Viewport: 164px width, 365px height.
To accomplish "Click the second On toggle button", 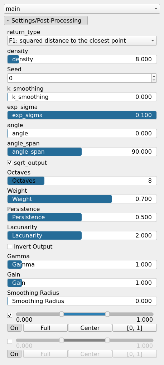I will (14, 354).
